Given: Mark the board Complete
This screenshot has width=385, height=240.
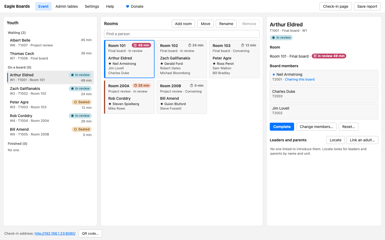Looking at the screenshot, I should (282, 127).
